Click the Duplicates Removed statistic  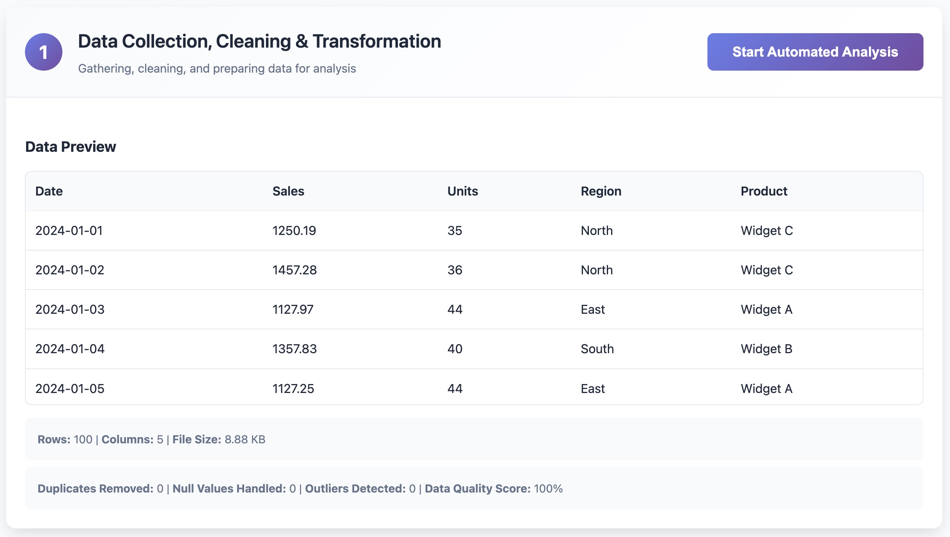point(99,488)
